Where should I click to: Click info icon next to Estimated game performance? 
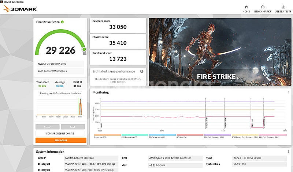click(142, 71)
